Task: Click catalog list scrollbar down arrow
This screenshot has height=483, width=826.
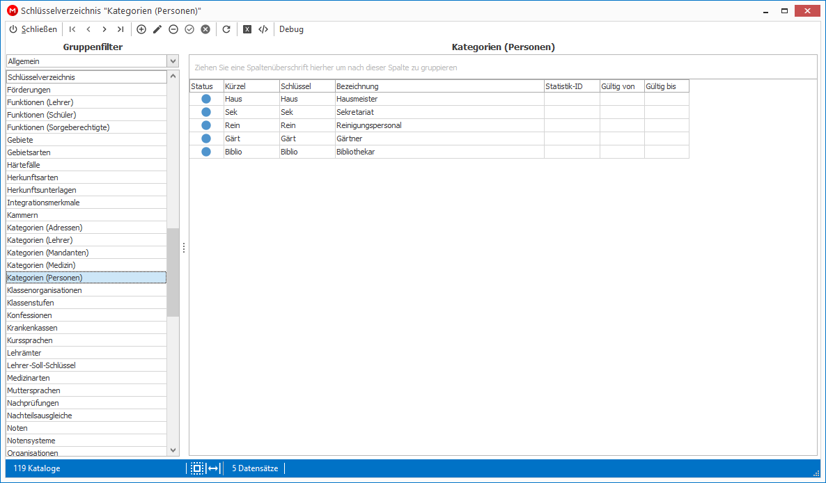Action: pos(173,450)
